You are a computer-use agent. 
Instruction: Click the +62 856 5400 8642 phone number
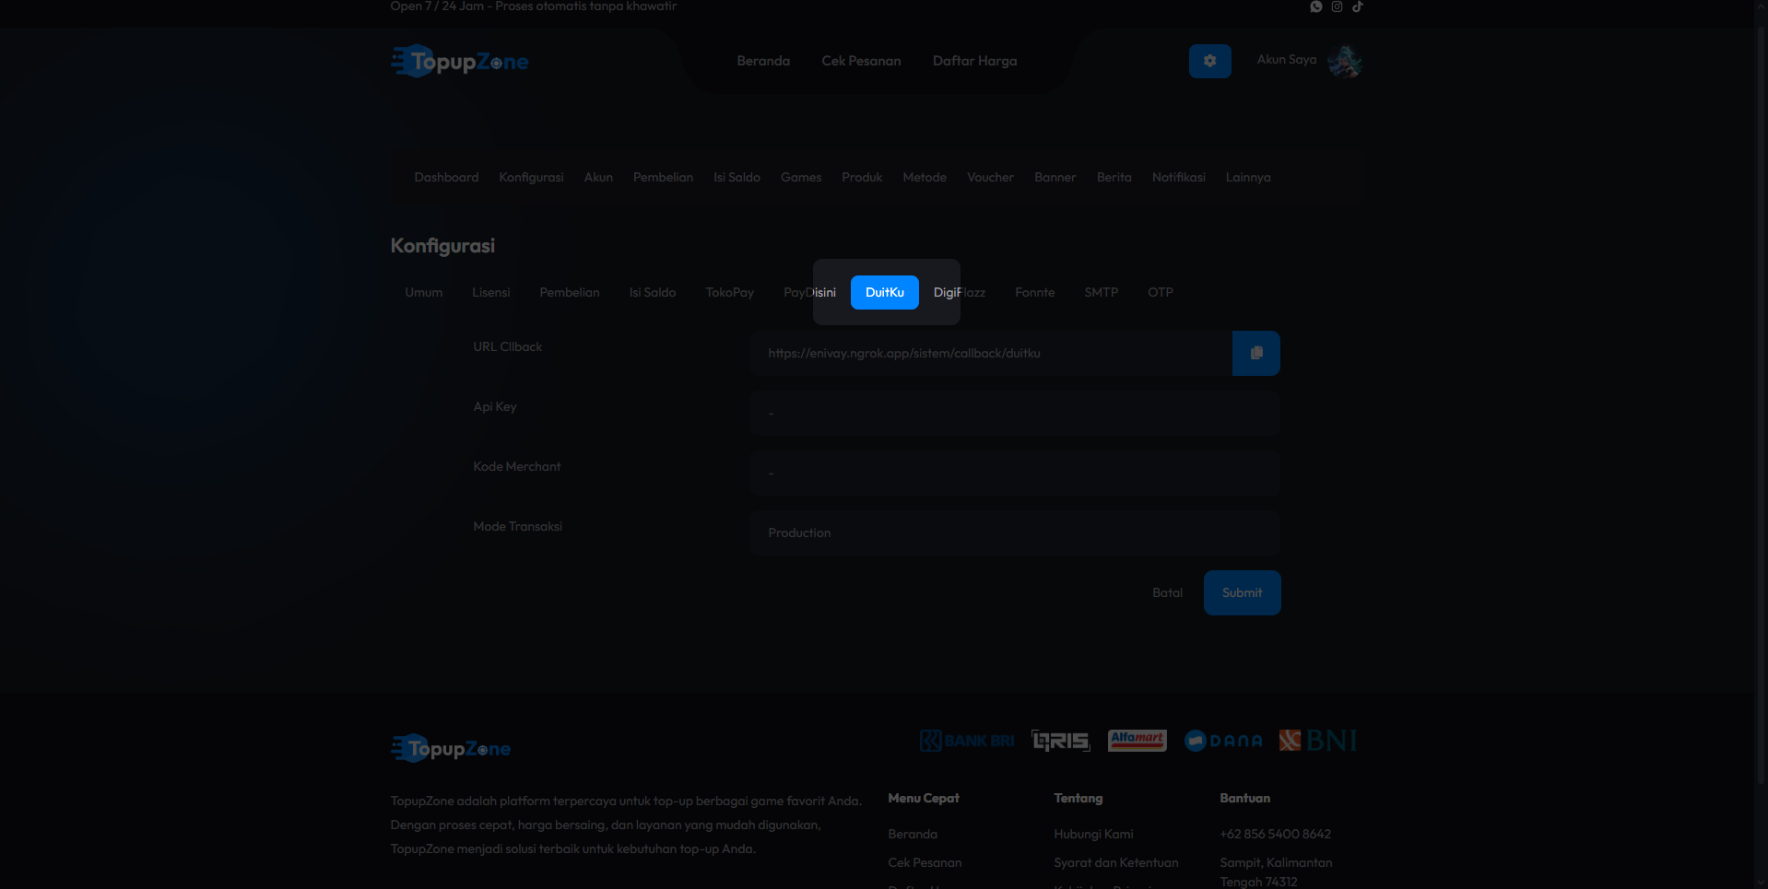(1275, 834)
